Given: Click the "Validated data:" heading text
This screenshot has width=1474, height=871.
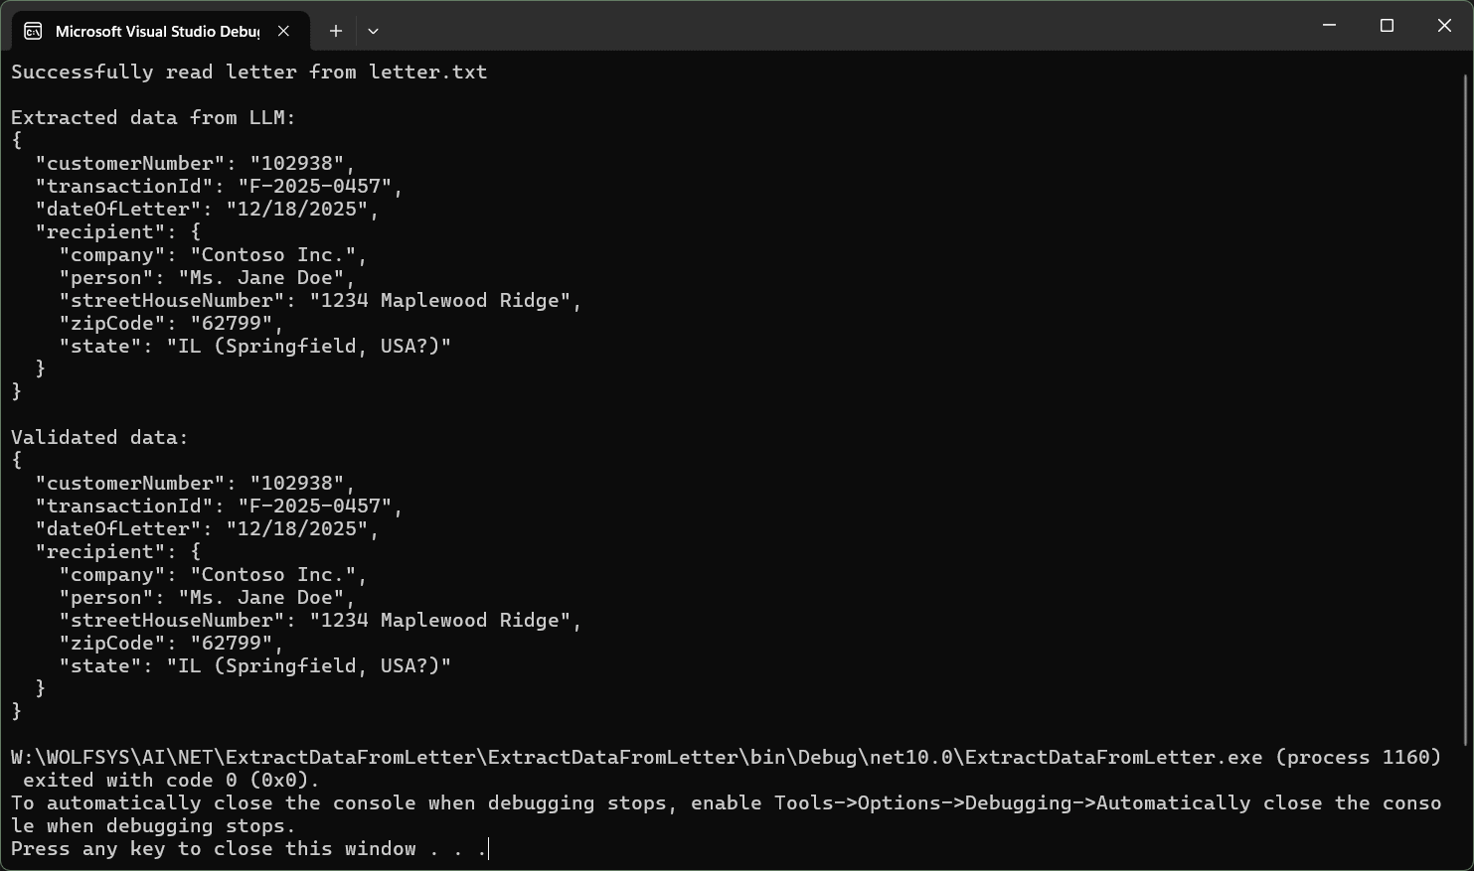Looking at the screenshot, I should click(99, 438).
